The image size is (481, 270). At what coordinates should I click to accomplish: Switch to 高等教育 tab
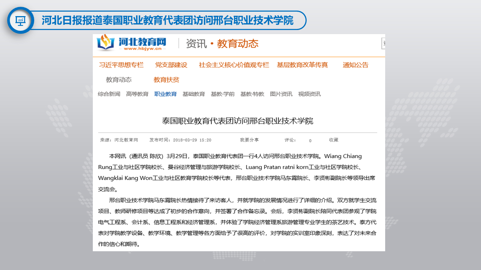137,94
